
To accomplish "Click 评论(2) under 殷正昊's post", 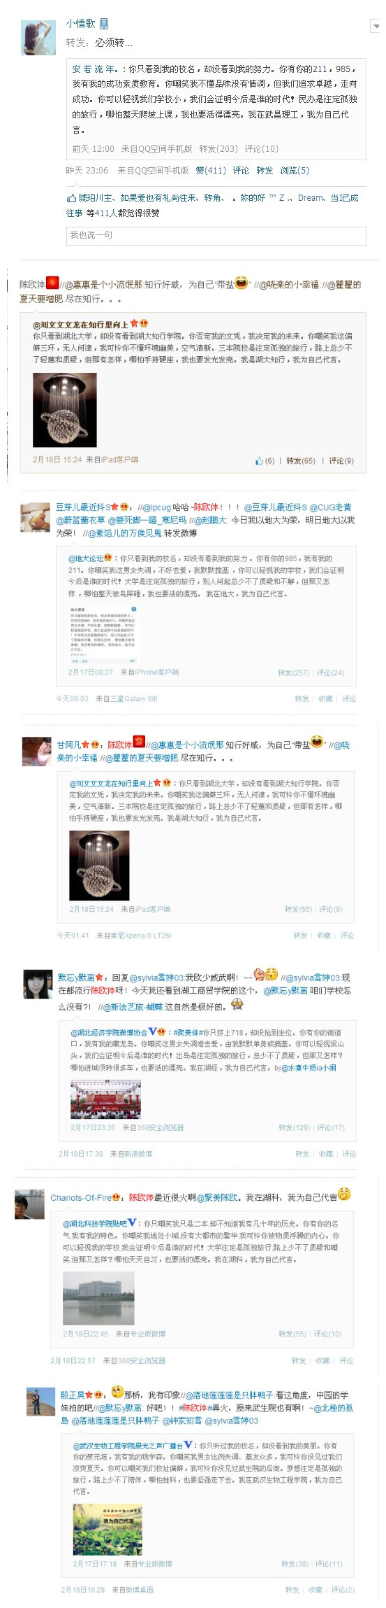I will coord(343,1590).
